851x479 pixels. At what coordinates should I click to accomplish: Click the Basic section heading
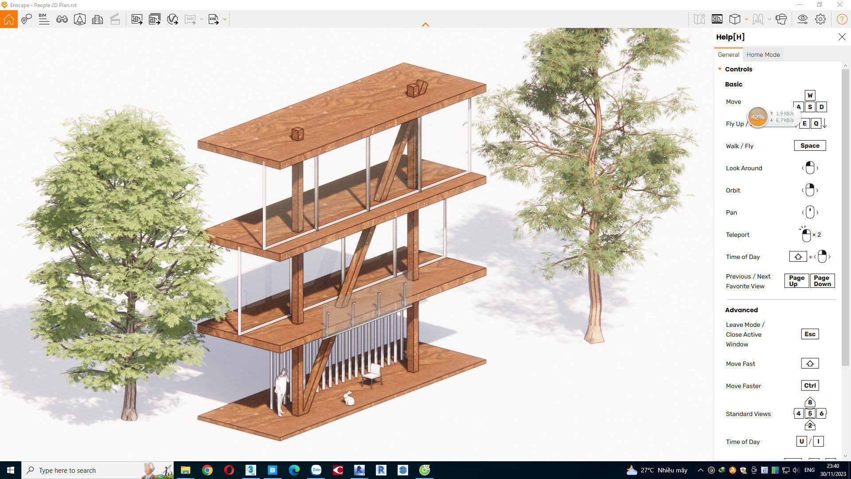click(x=734, y=84)
